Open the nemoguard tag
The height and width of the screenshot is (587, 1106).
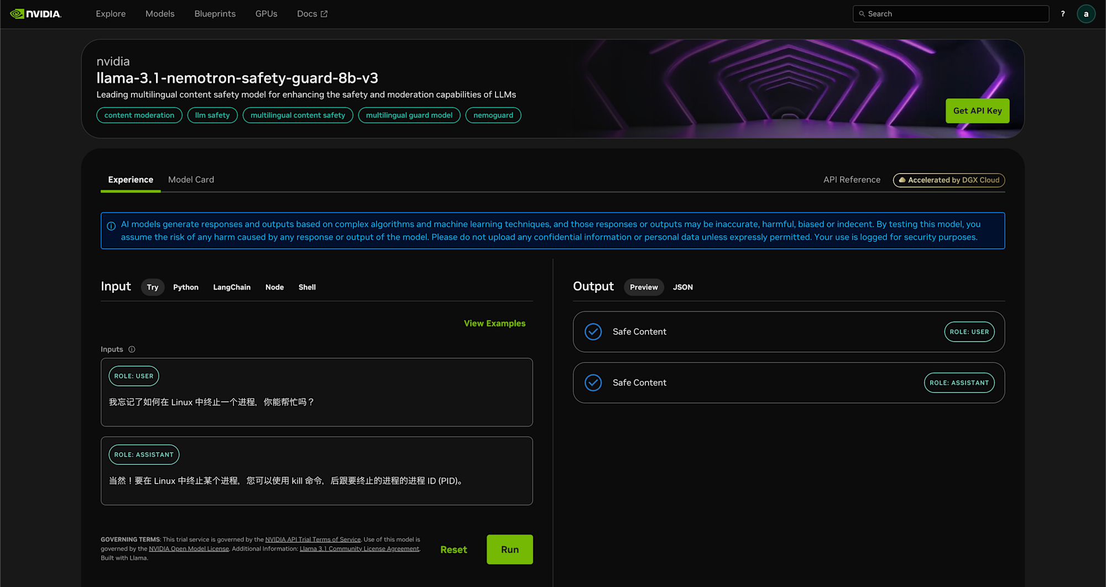click(x=493, y=115)
